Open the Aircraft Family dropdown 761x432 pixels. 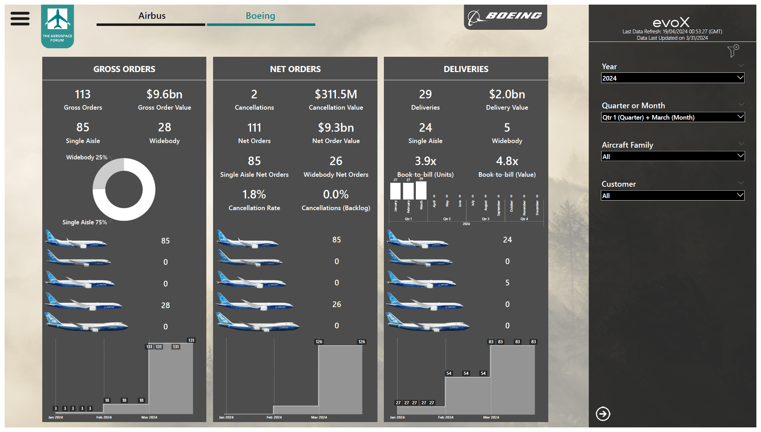tap(673, 157)
